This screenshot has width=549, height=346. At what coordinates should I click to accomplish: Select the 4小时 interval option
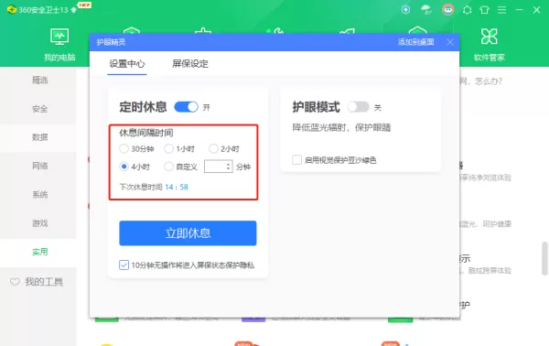coord(124,167)
